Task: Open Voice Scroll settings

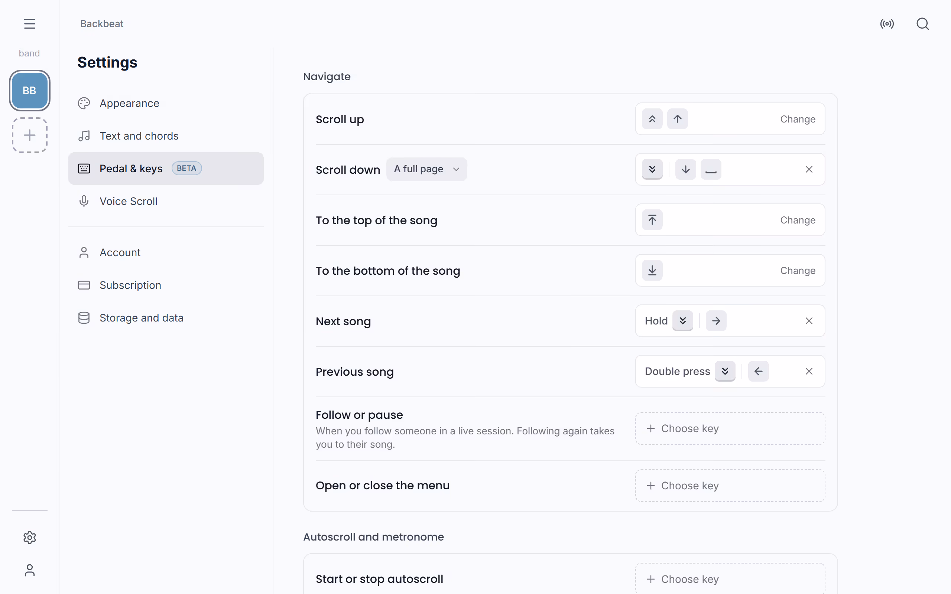Action: pos(166,201)
